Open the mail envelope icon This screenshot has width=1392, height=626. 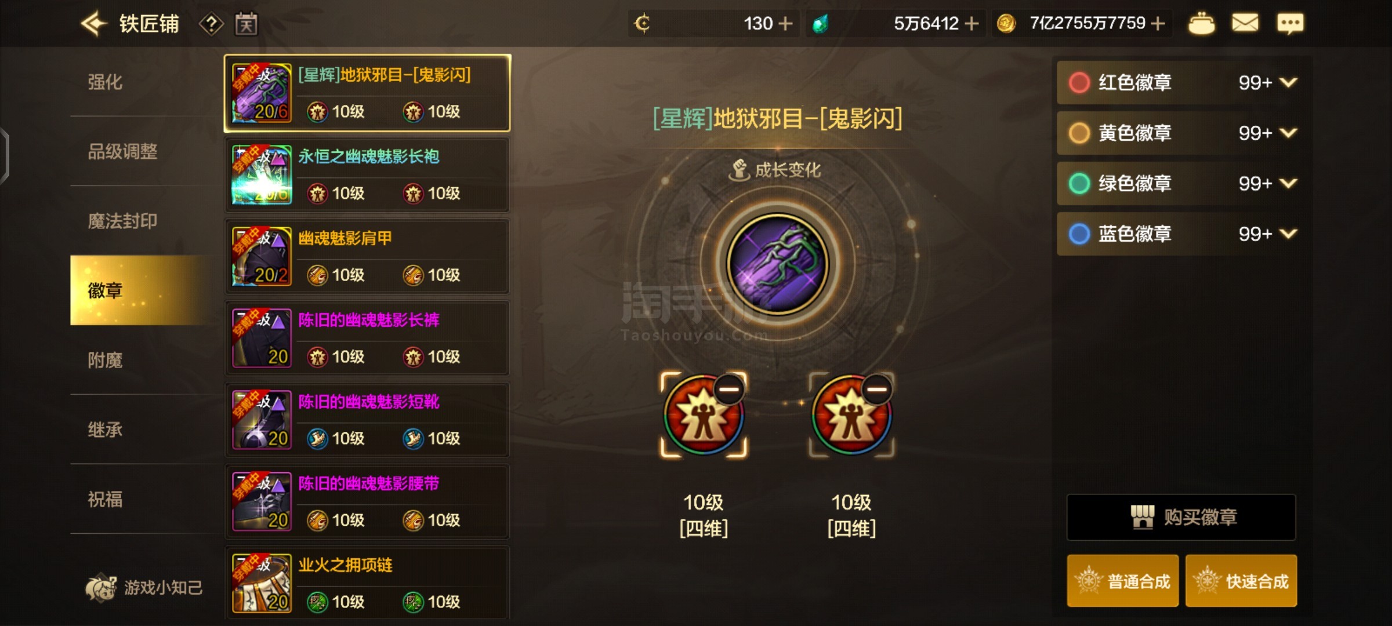click(1245, 24)
